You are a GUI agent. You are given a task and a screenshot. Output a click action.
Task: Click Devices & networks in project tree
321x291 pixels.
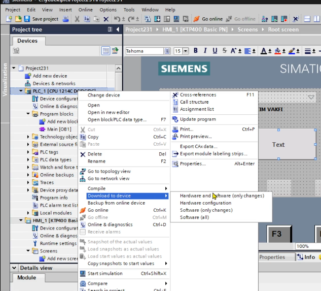(x=54, y=83)
